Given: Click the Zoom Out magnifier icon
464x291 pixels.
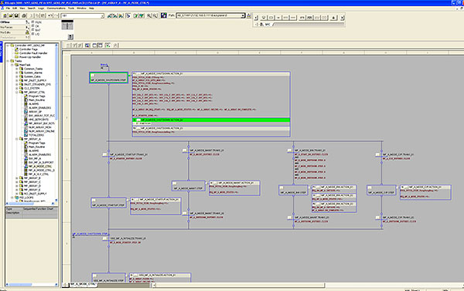Looking at the screenshot, I should (155, 15).
